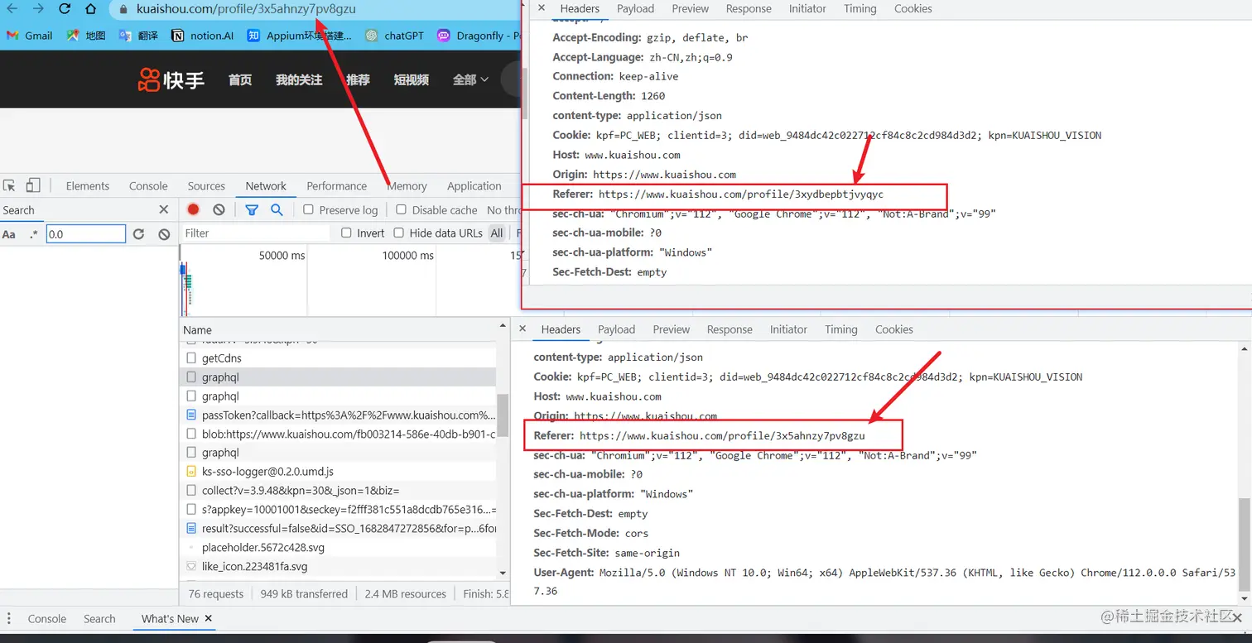Switch to the drawer's Search tab

point(99,619)
